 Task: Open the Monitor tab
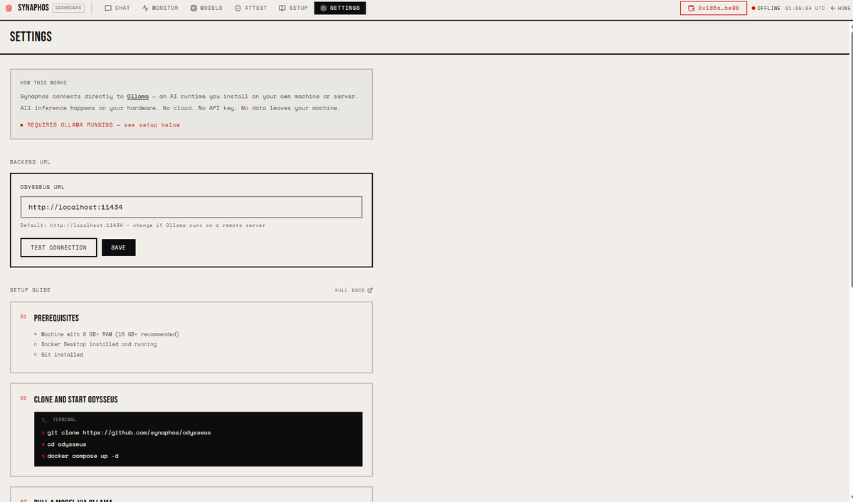click(160, 8)
